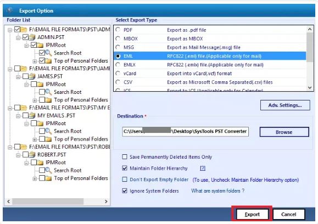Expand Top of Personal Folders under ROBERT.PST
Viewport: 318px width, 224px height.
tap(35, 178)
